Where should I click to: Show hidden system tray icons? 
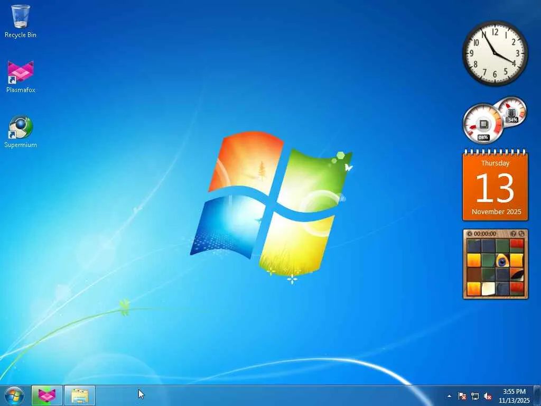tap(449, 396)
